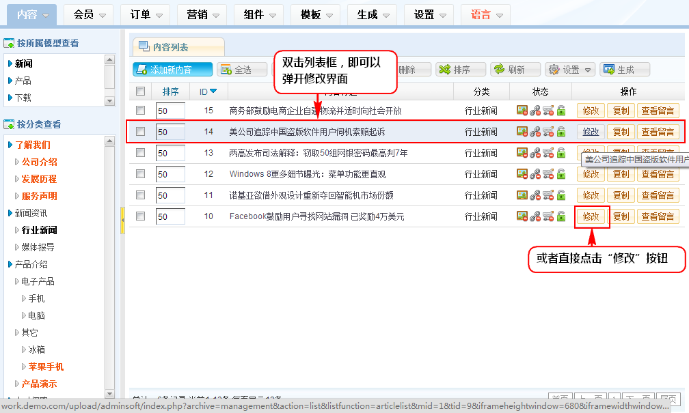Check the box for the Facebook article row
The height and width of the screenshot is (413, 689).
141,216
